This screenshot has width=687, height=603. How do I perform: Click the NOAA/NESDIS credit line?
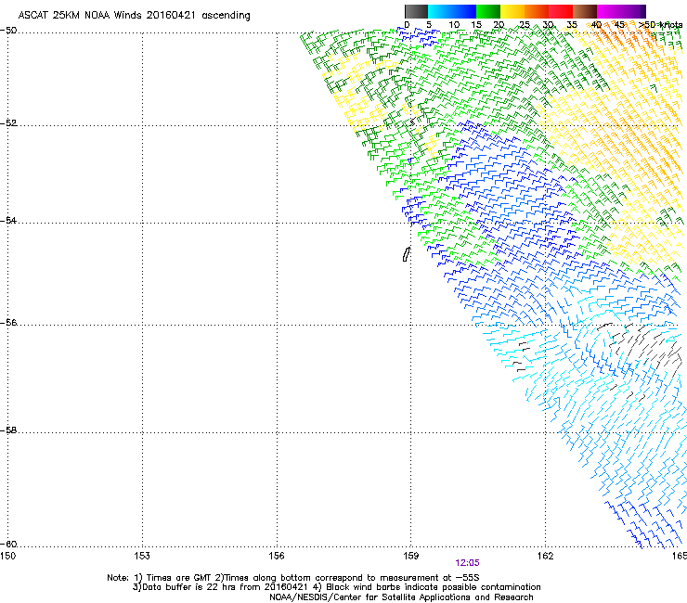pyautogui.click(x=401, y=597)
